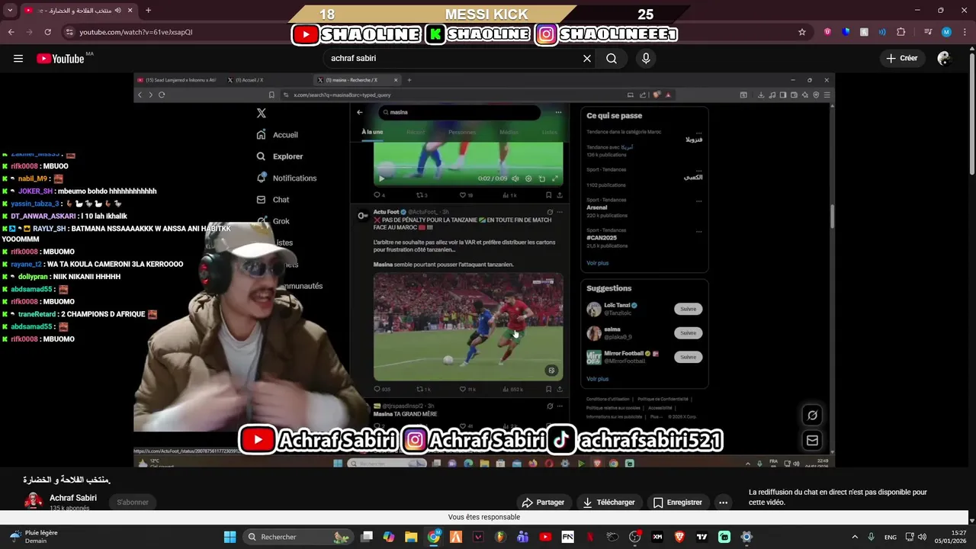Start voice search with the microphone
The width and height of the screenshot is (976, 549).
[646, 58]
